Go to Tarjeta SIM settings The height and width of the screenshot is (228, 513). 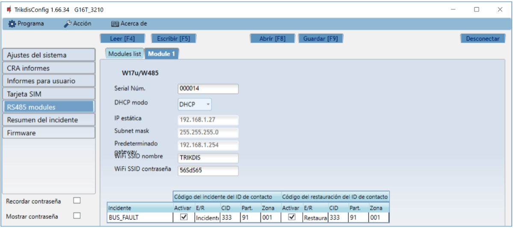coord(48,94)
